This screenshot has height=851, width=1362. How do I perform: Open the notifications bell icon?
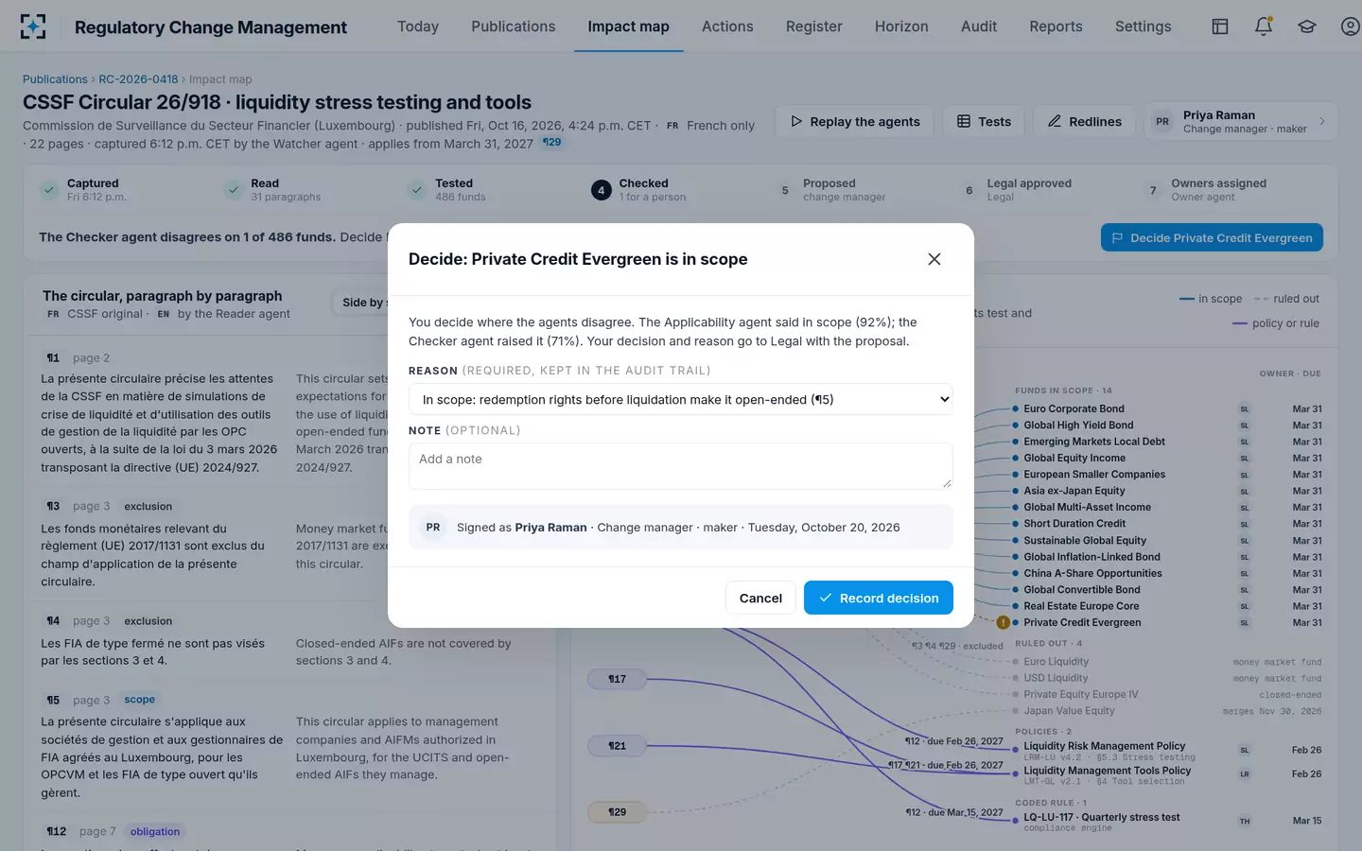point(1263,26)
